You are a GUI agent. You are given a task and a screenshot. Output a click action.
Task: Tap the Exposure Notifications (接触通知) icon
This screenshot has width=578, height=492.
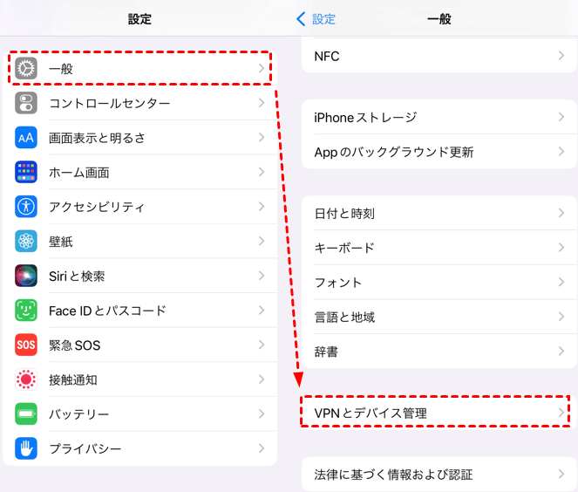[x=26, y=379]
